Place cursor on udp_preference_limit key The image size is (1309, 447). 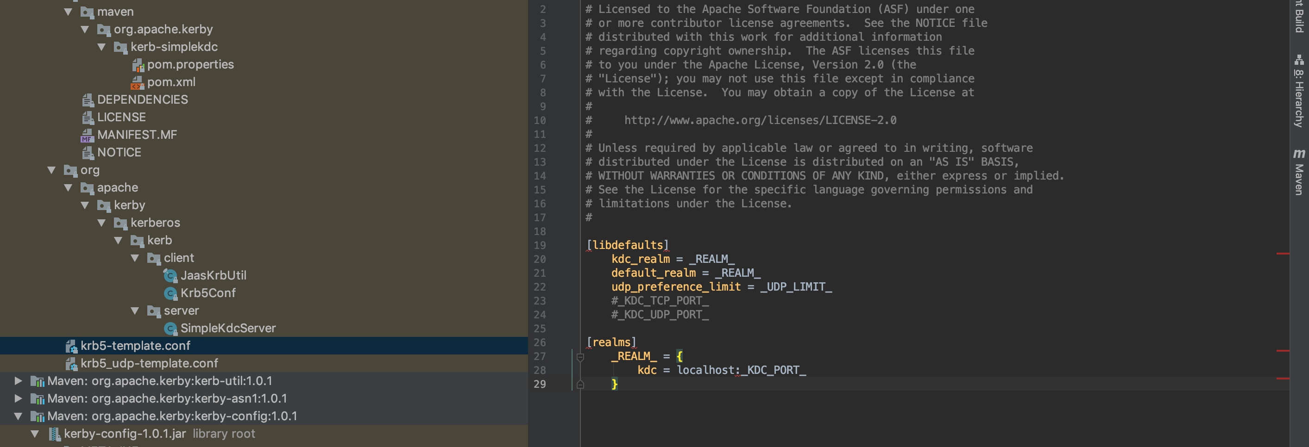pyautogui.click(x=676, y=287)
